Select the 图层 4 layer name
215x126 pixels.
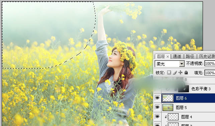click(187, 117)
